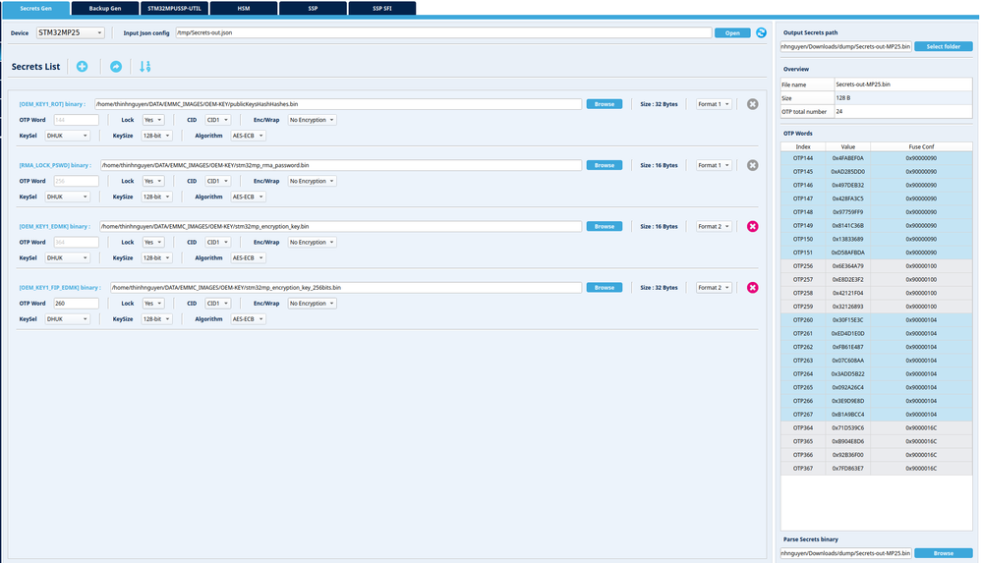
Task: Click Browse under Parse Secrets binary
Action: pos(943,553)
